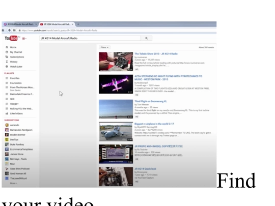This screenshot has width=275, height=206.
Task: Click the purple night flying plane thumbnail
Action: click(x=116, y=84)
